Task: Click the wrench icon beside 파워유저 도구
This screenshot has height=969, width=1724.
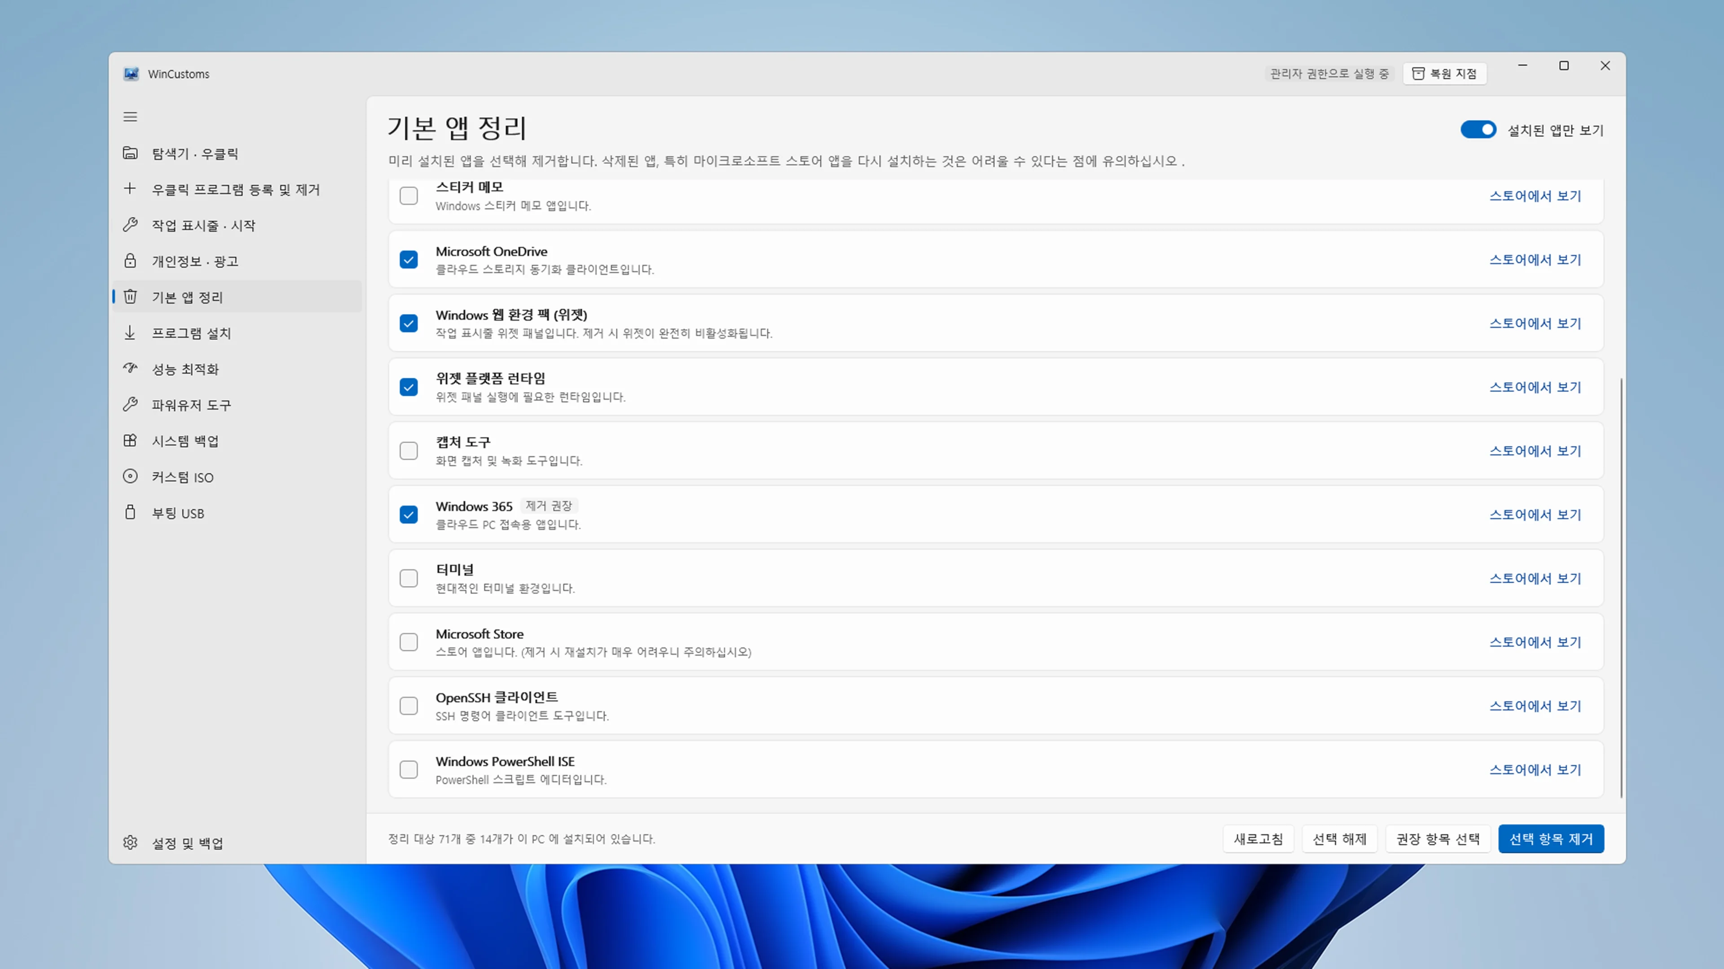Action: click(130, 404)
